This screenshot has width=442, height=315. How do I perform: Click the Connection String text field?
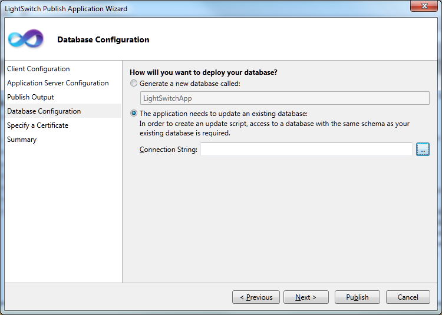click(x=306, y=149)
